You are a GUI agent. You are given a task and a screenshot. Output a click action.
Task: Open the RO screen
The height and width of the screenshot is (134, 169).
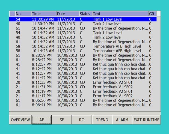[x=82, y=120]
